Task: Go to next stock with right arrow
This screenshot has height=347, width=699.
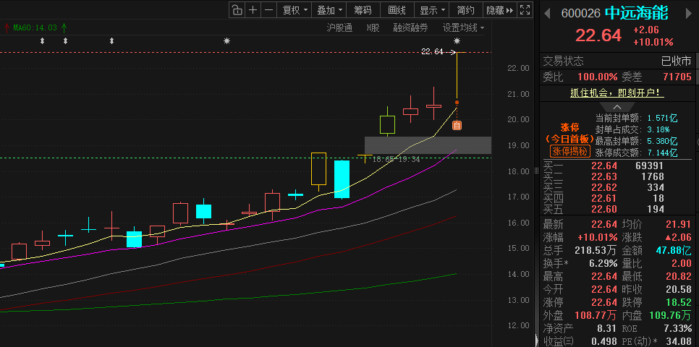Action: (688, 14)
